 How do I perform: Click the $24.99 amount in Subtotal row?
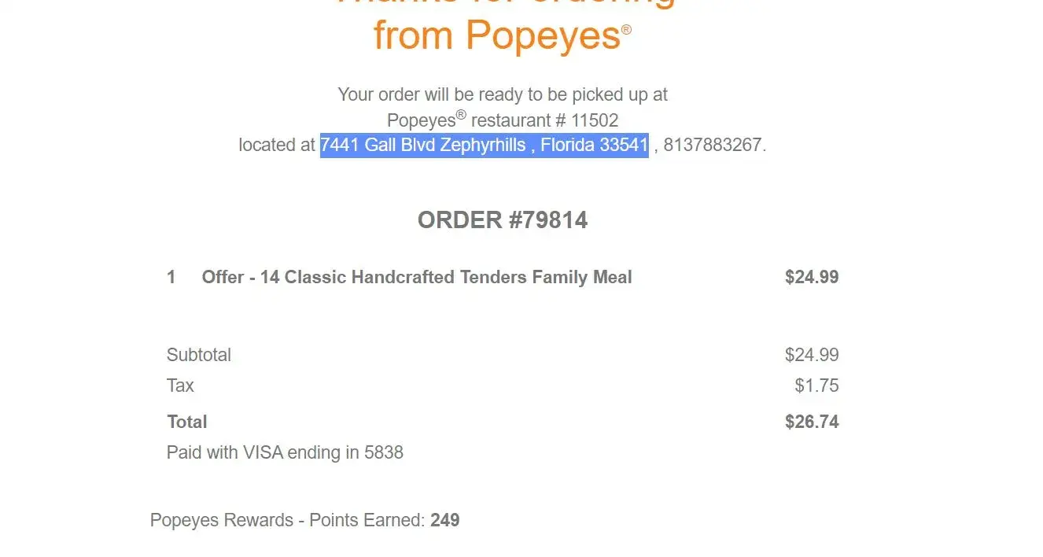[812, 355]
